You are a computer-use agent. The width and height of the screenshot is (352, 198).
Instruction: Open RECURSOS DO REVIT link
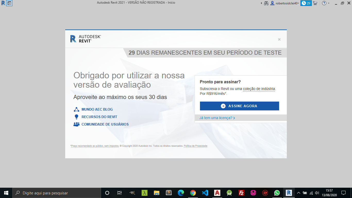[99, 117]
